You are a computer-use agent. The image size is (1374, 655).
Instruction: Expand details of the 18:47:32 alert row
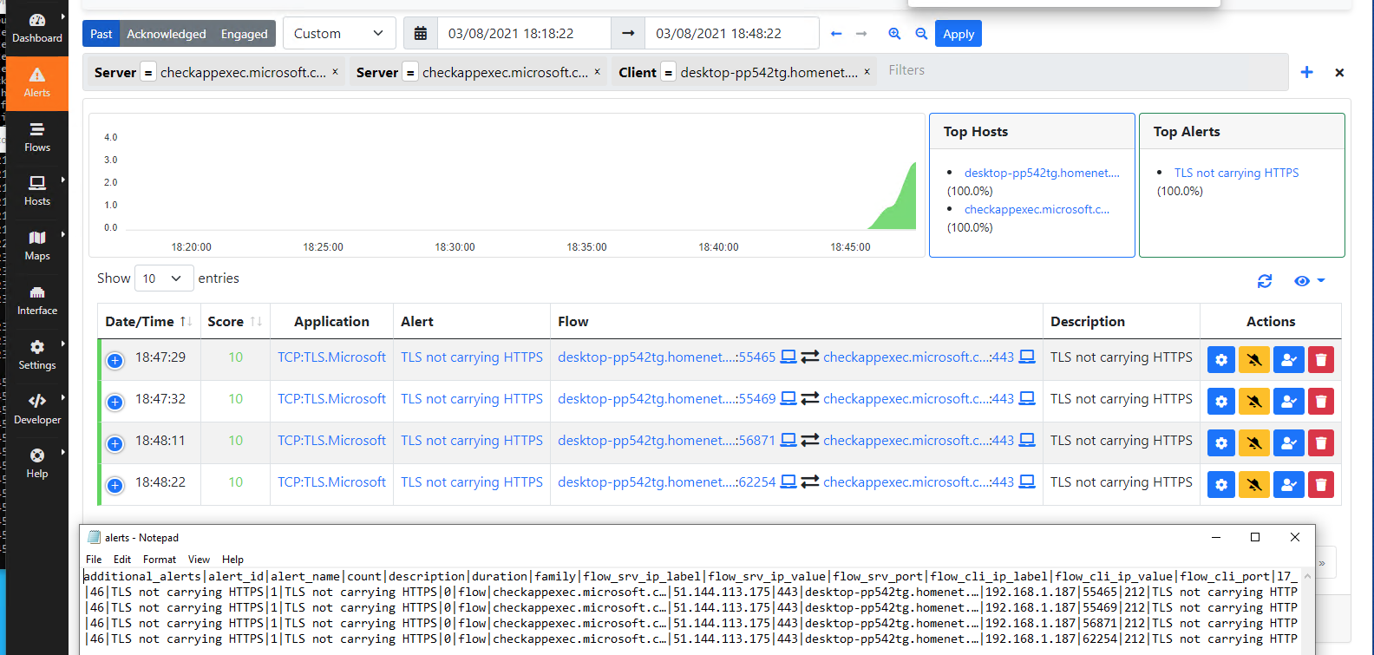click(114, 402)
